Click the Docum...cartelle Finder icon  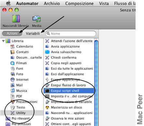point(12,57)
